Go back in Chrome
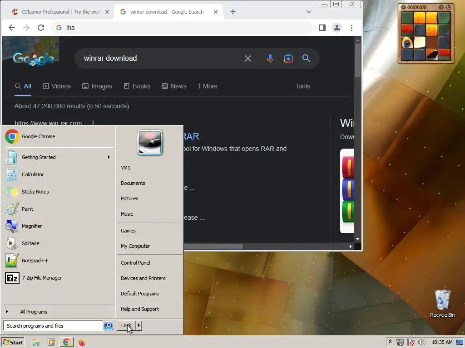The height and width of the screenshot is (348, 465). click(11, 28)
